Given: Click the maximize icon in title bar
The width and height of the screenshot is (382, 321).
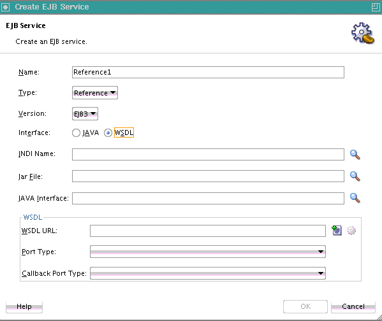Looking at the screenshot, I should 376,7.
